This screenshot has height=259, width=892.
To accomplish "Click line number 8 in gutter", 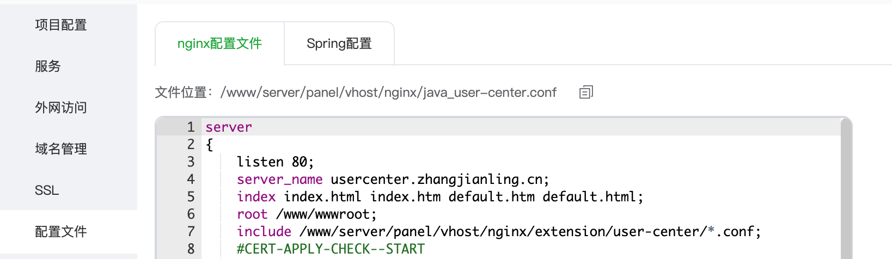I will coord(191,249).
